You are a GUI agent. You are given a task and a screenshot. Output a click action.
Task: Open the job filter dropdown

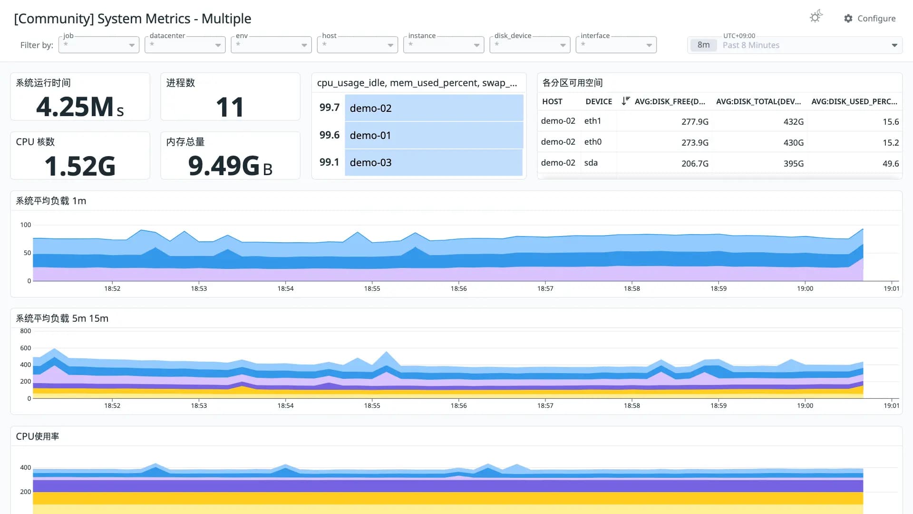[99, 45]
